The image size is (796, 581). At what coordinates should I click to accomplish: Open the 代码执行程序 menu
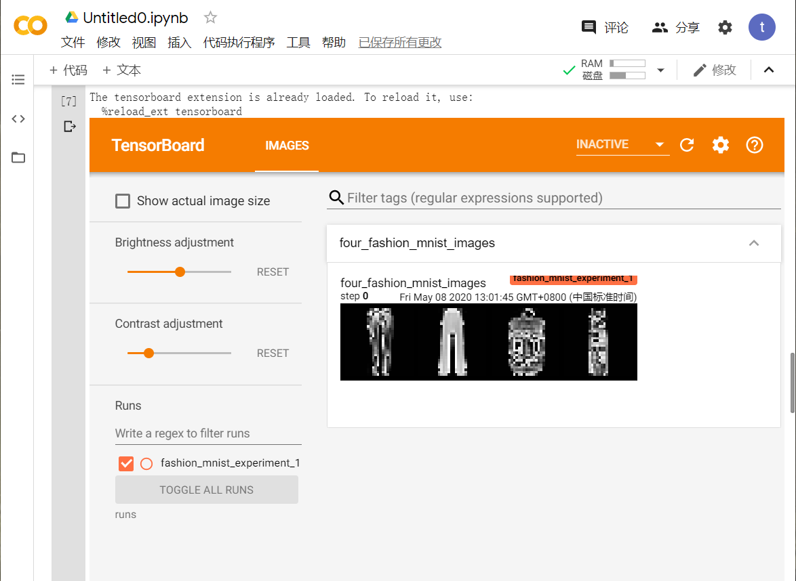pos(239,43)
